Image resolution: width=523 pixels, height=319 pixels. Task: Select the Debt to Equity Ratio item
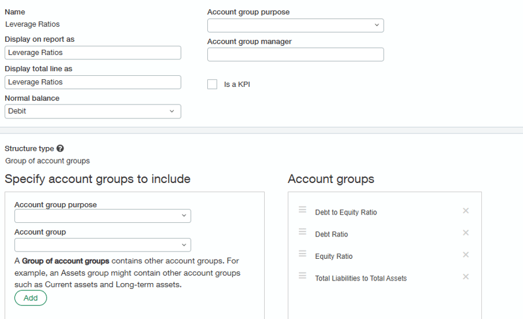pyautogui.click(x=346, y=212)
